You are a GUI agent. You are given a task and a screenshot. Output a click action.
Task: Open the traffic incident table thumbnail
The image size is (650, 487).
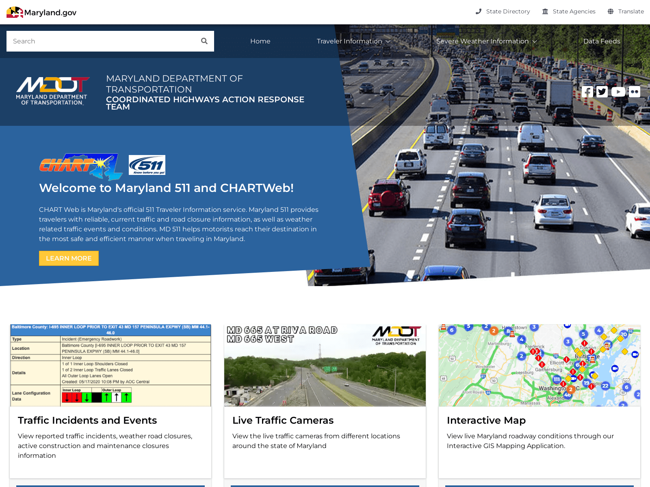(x=110, y=365)
